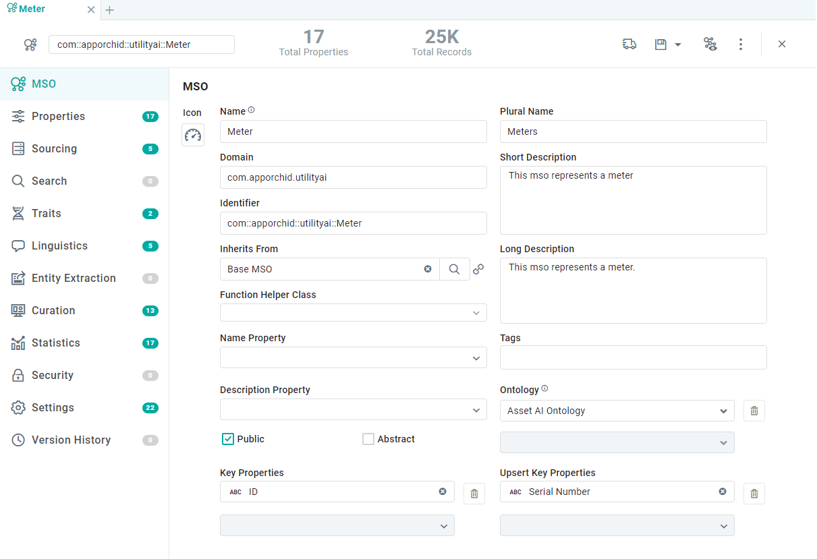Click the delivery truck icon in top toolbar
This screenshot has height=559, width=817.
pos(629,44)
